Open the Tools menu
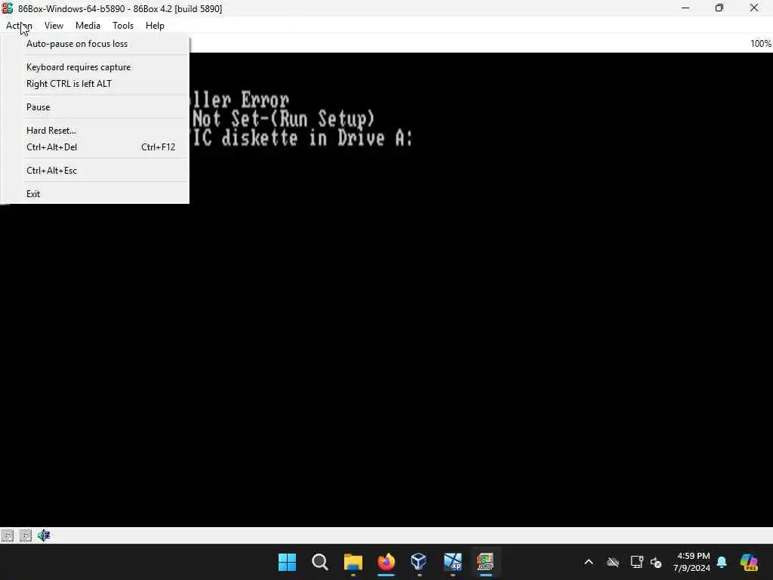773x580 pixels. tap(123, 26)
